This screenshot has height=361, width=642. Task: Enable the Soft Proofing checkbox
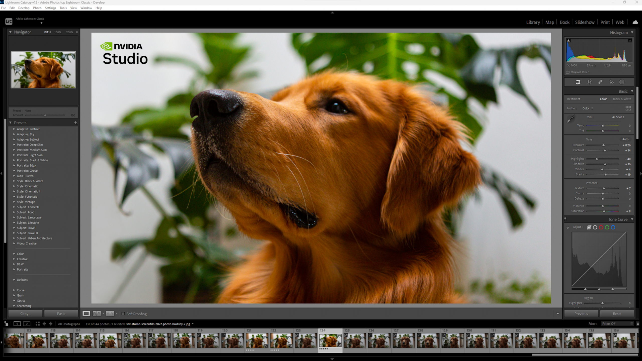click(123, 314)
